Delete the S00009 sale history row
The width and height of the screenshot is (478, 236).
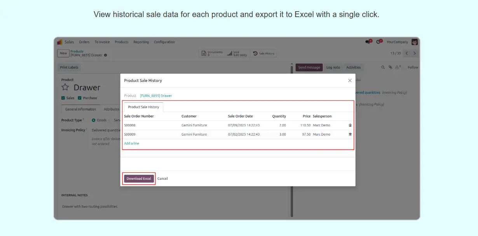pyautogui.click(x=350, y=134)
